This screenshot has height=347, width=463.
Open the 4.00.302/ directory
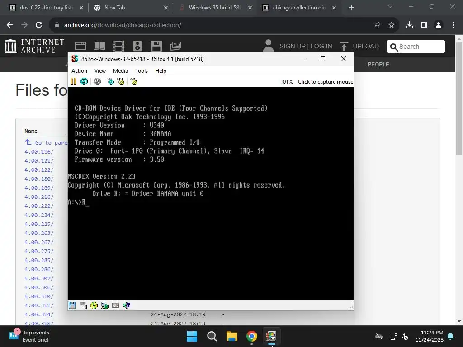point(39,278)
